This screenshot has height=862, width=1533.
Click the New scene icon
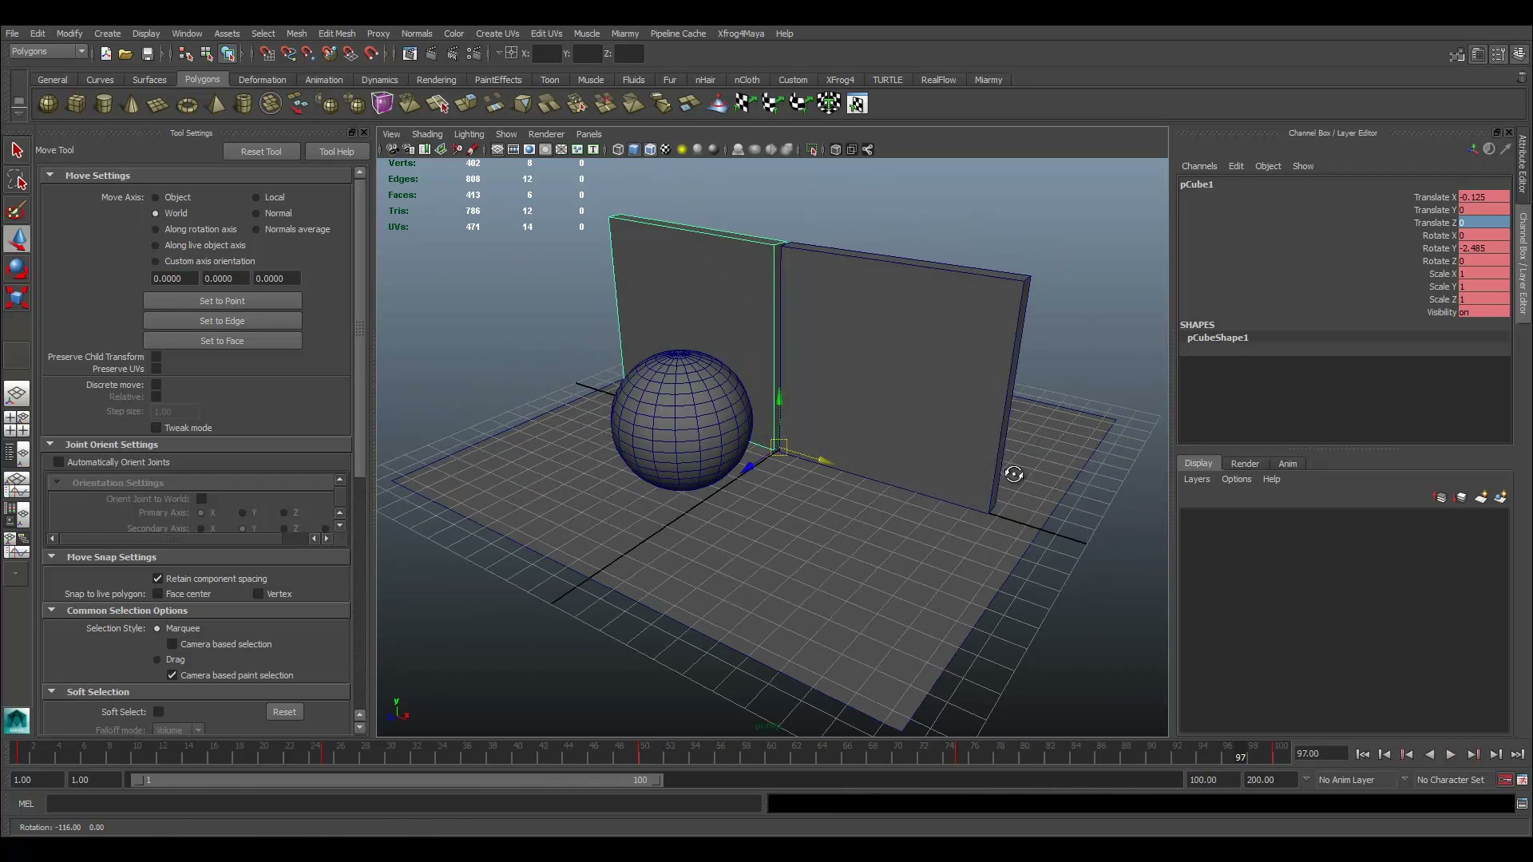pos(105,53)
